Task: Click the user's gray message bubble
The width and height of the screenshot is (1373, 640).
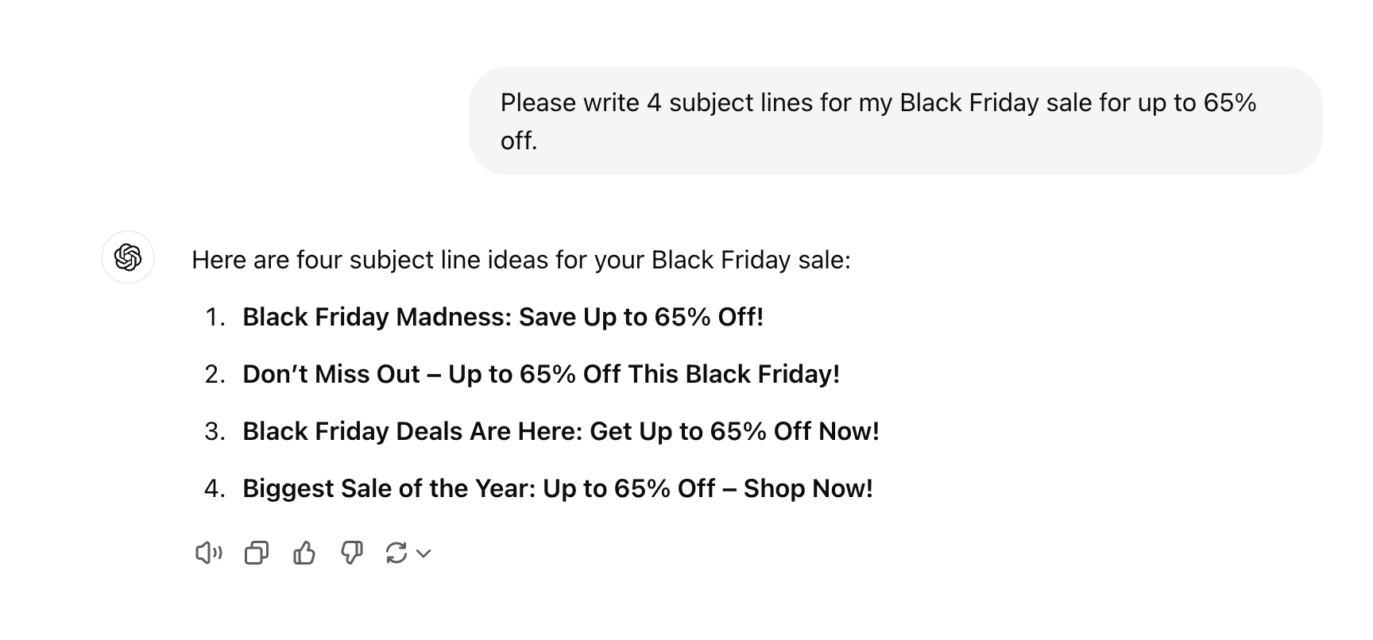Action: 895,121
